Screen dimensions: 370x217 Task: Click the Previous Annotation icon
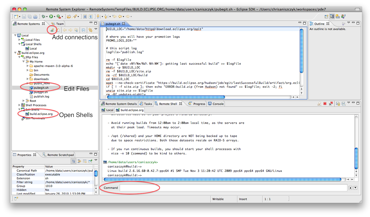106,16
